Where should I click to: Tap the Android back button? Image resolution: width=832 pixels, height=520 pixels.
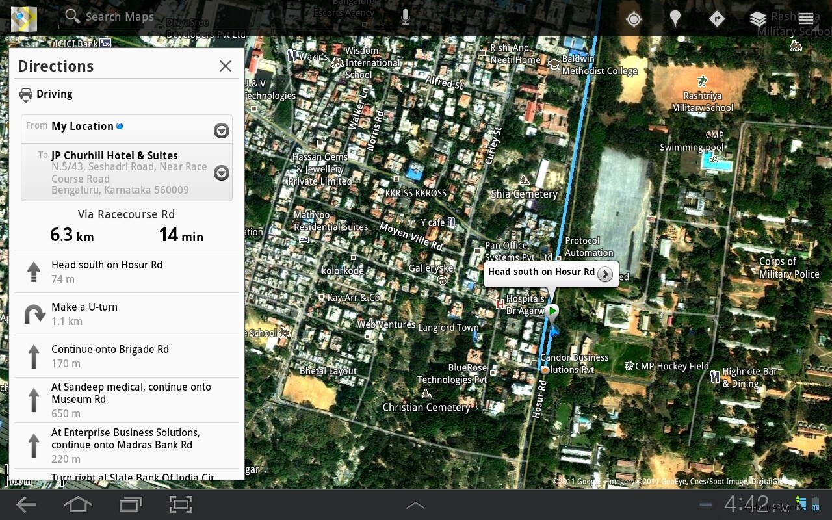tap(27, 504)
